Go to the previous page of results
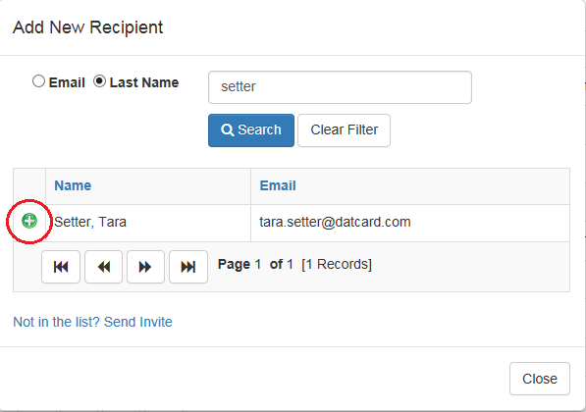Viewport: 586px width, 412px height. 103,267
